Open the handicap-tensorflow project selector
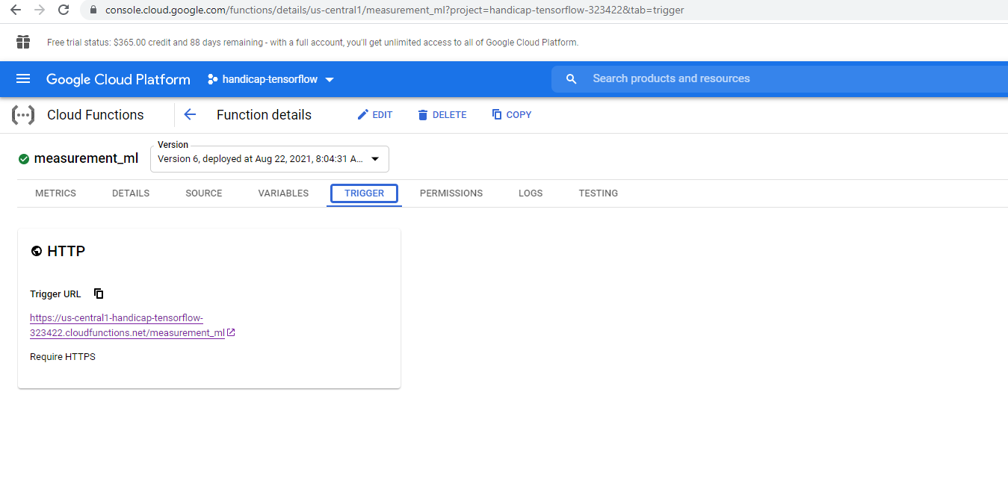1008x478 pixels. point(271,79)
